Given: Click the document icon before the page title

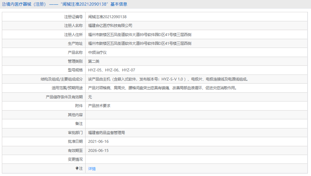Looking at the screenshot, I should [4, 4].
